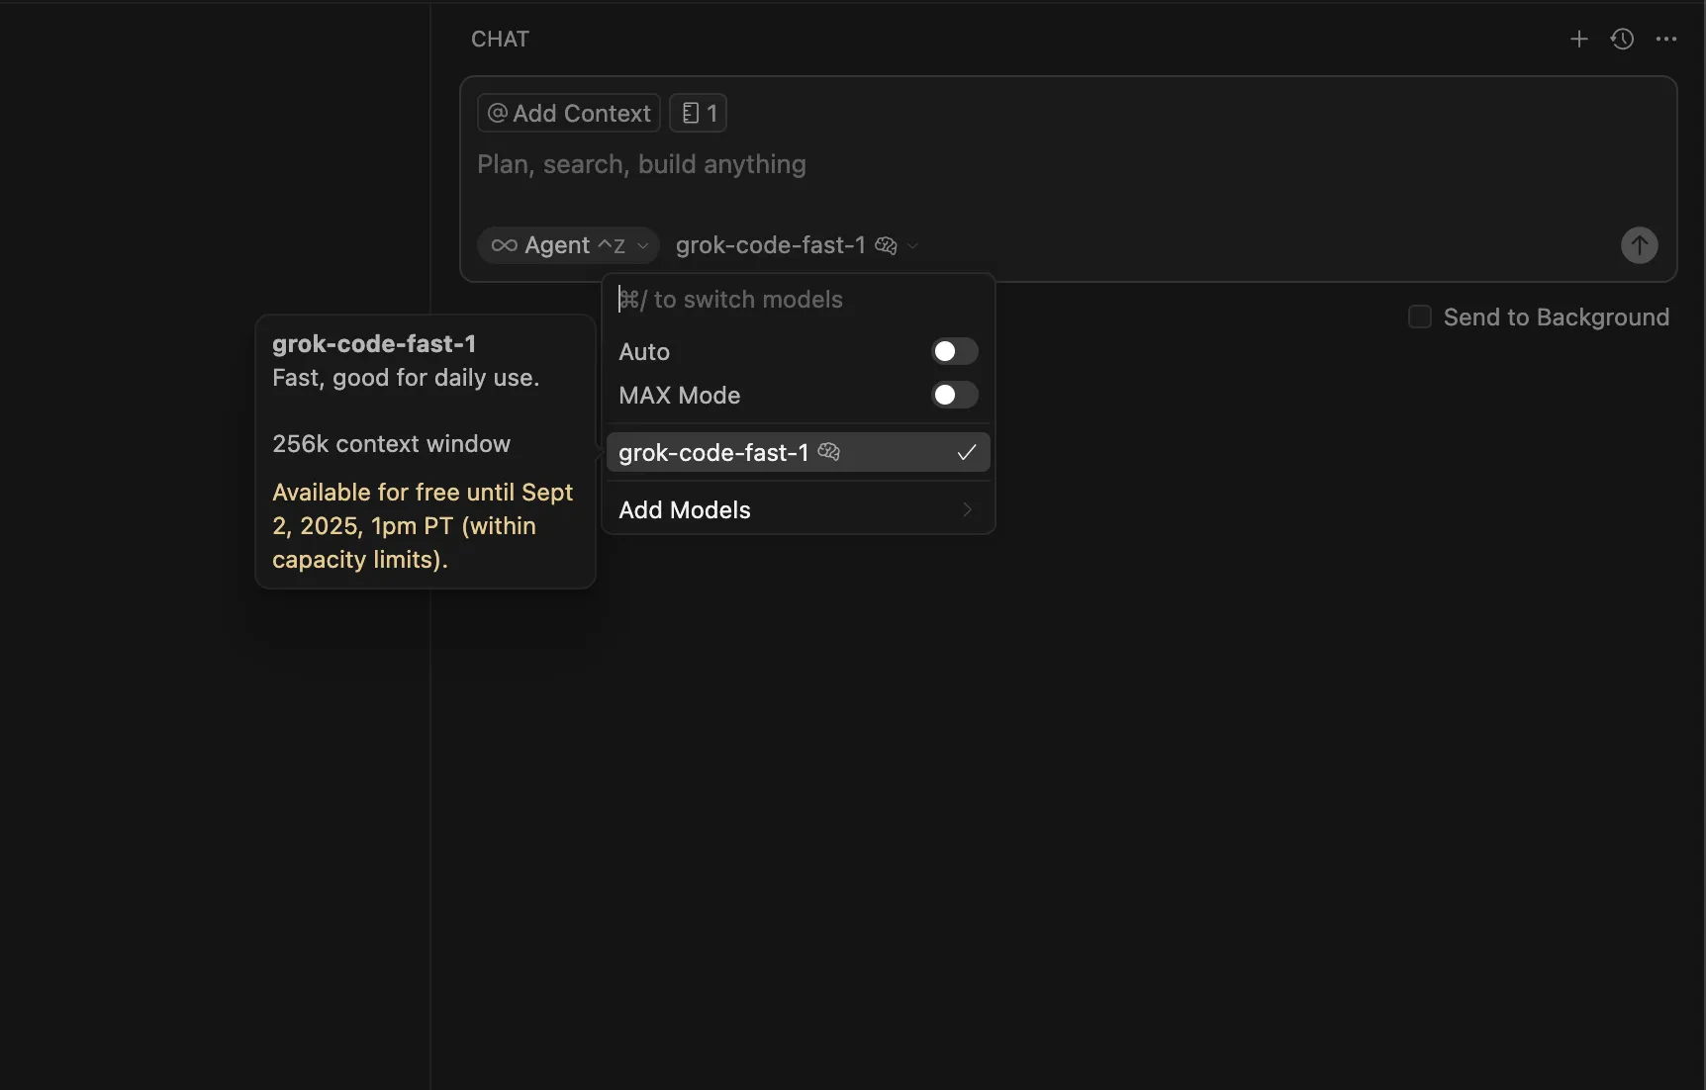Toggle the Auto model switch
This screenshot has width=1706, height=1090.
point(954,351)
